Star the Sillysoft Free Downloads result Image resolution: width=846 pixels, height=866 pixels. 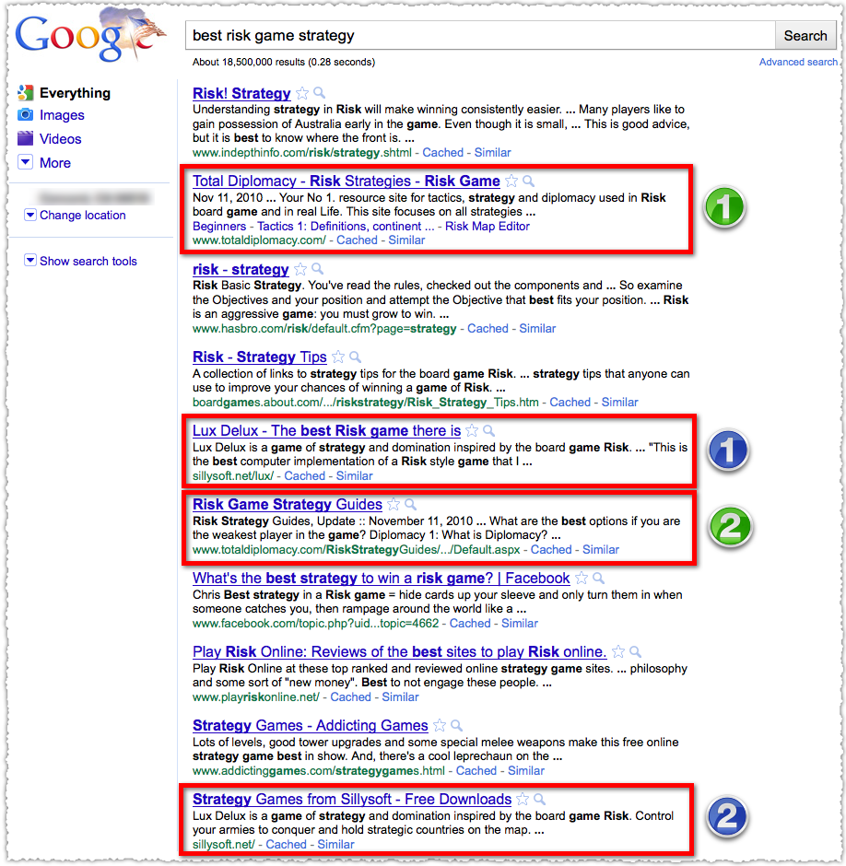click(x=523, y=799)
